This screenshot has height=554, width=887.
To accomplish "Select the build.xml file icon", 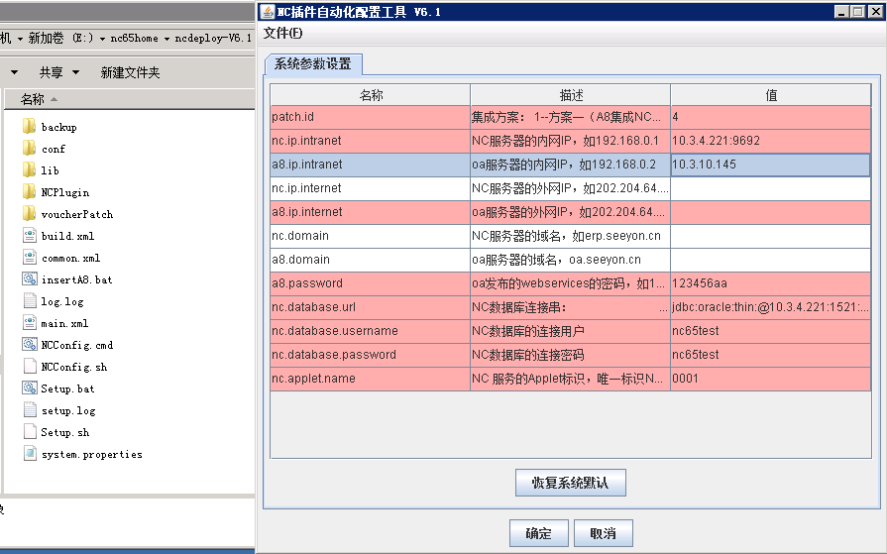I will (x=30, y=235).
